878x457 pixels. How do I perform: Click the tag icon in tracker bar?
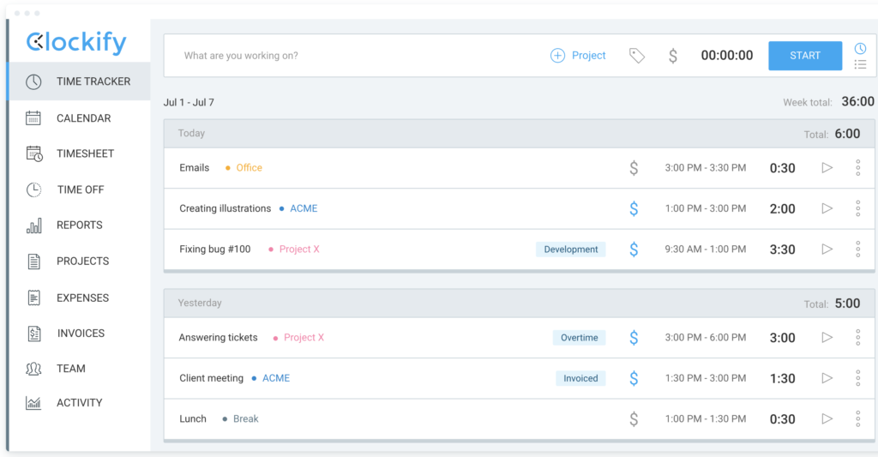pos(636,56)
